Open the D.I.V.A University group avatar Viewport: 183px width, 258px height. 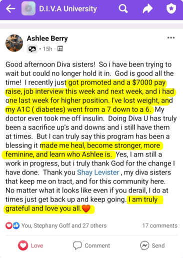click(28, 8)
